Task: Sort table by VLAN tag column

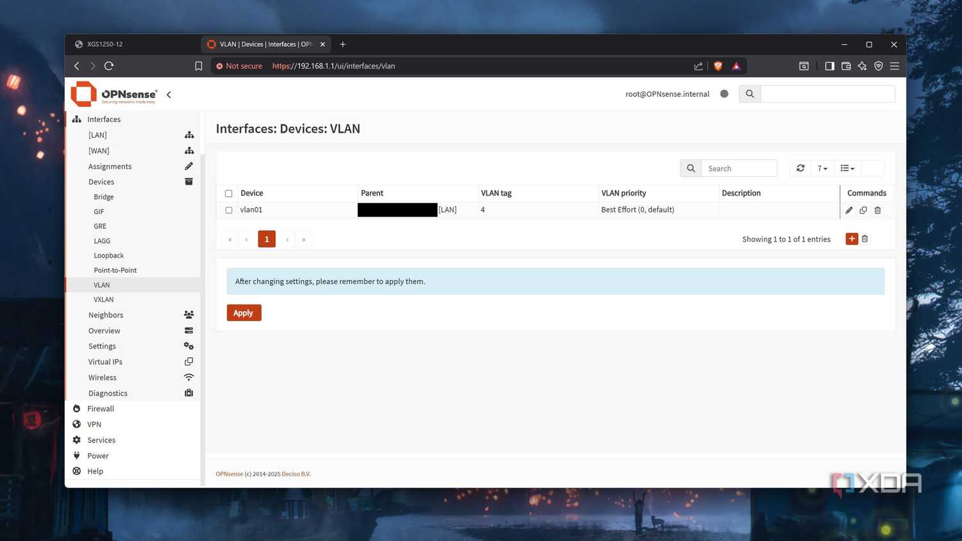Action: click(496, 193)
